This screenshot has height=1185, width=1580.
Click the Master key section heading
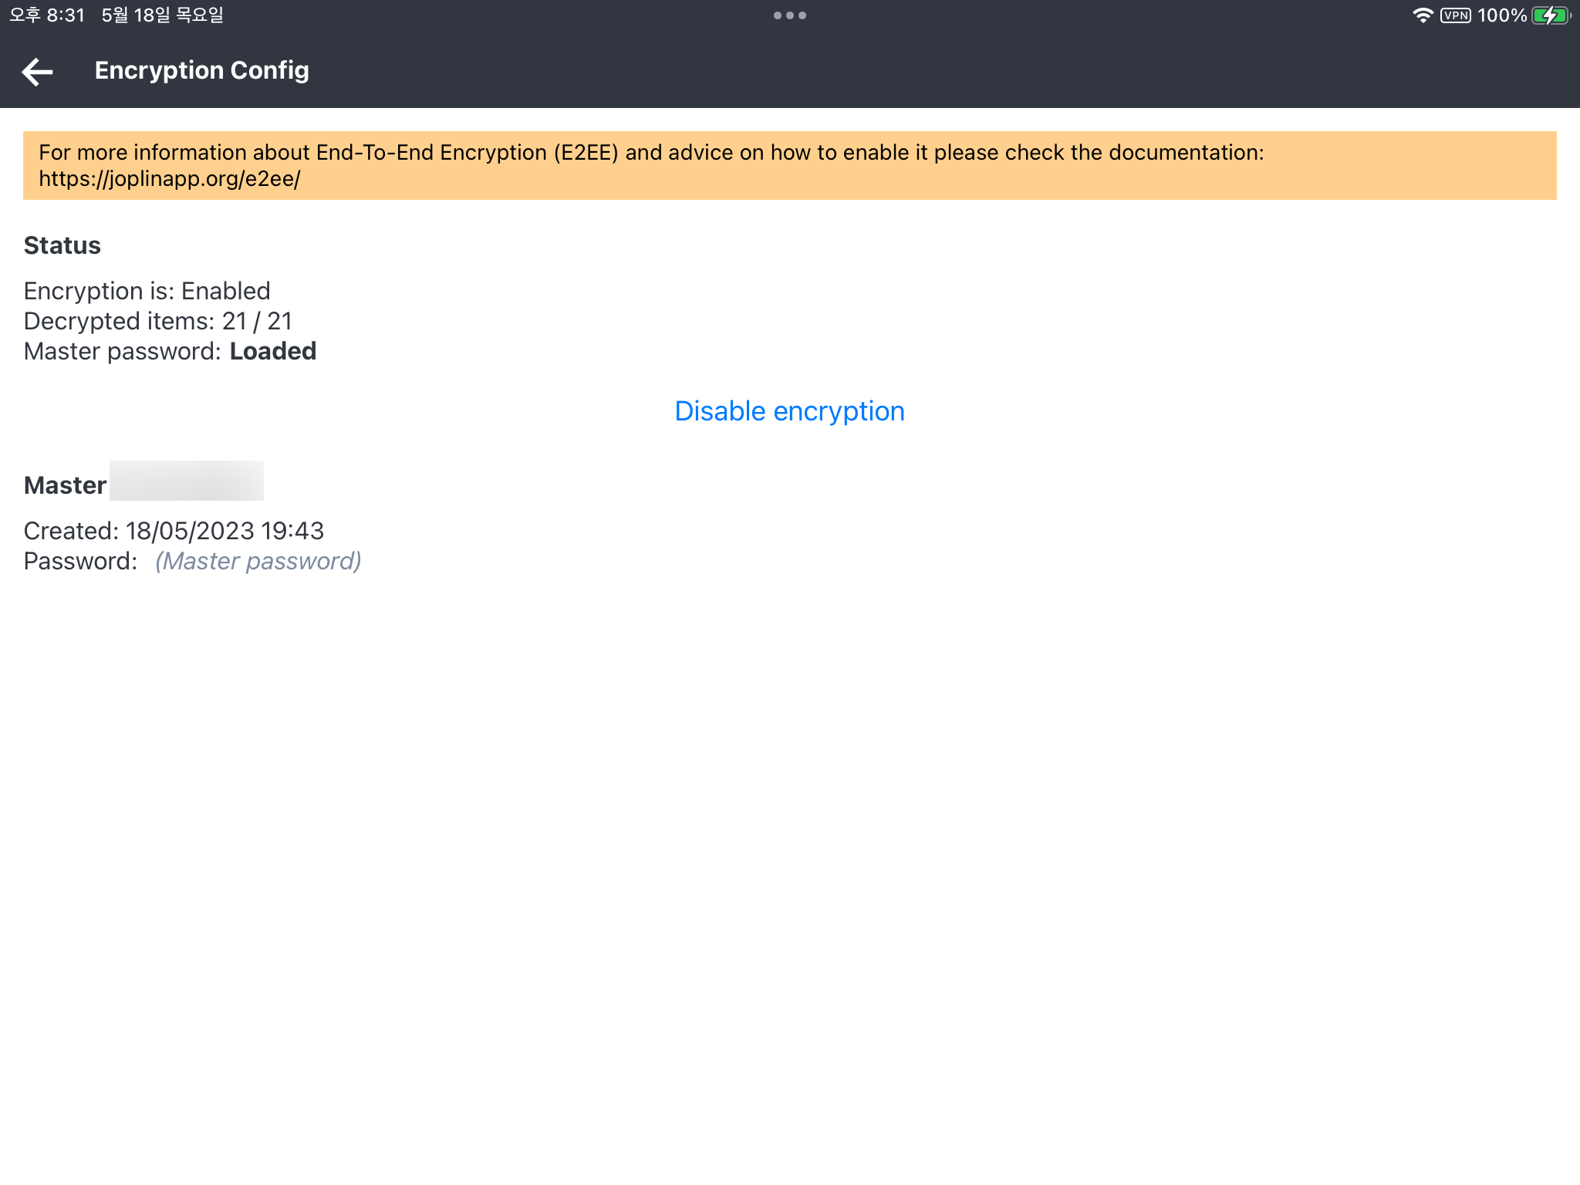pyautogui.click(x=65, y=485)
